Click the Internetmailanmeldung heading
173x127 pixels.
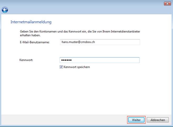coord(31,22)
